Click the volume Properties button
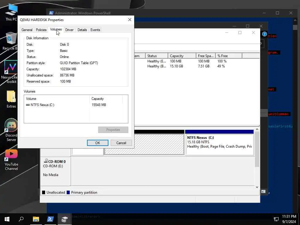Screen dimensions: 300x225 [x=113, y=130]
